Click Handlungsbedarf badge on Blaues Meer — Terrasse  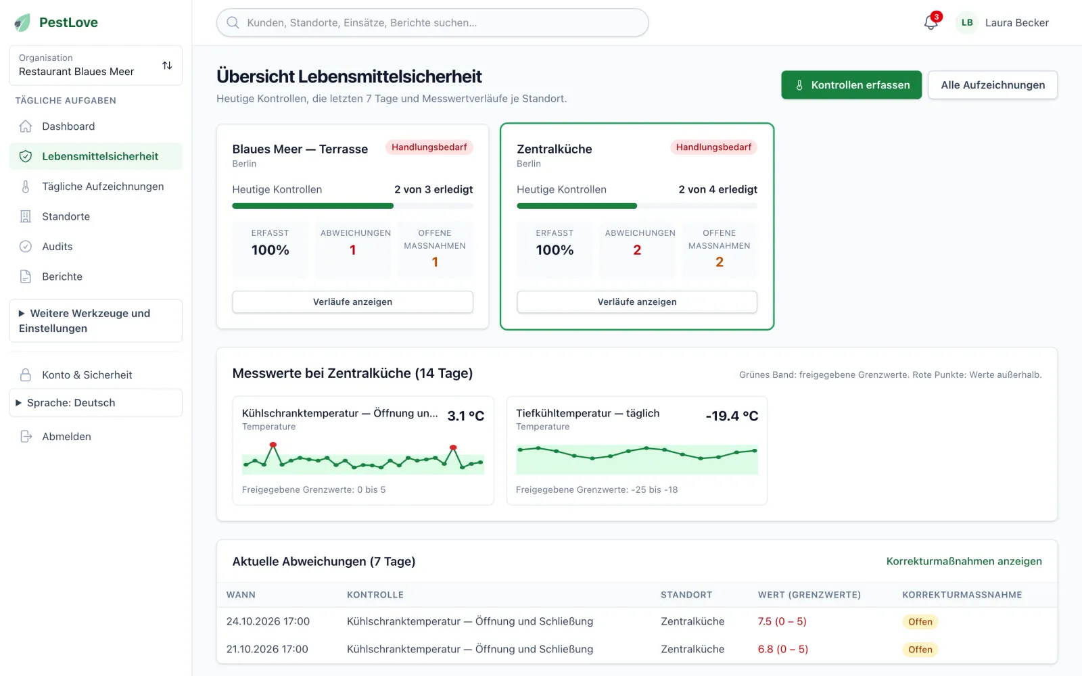pos(429,147)
